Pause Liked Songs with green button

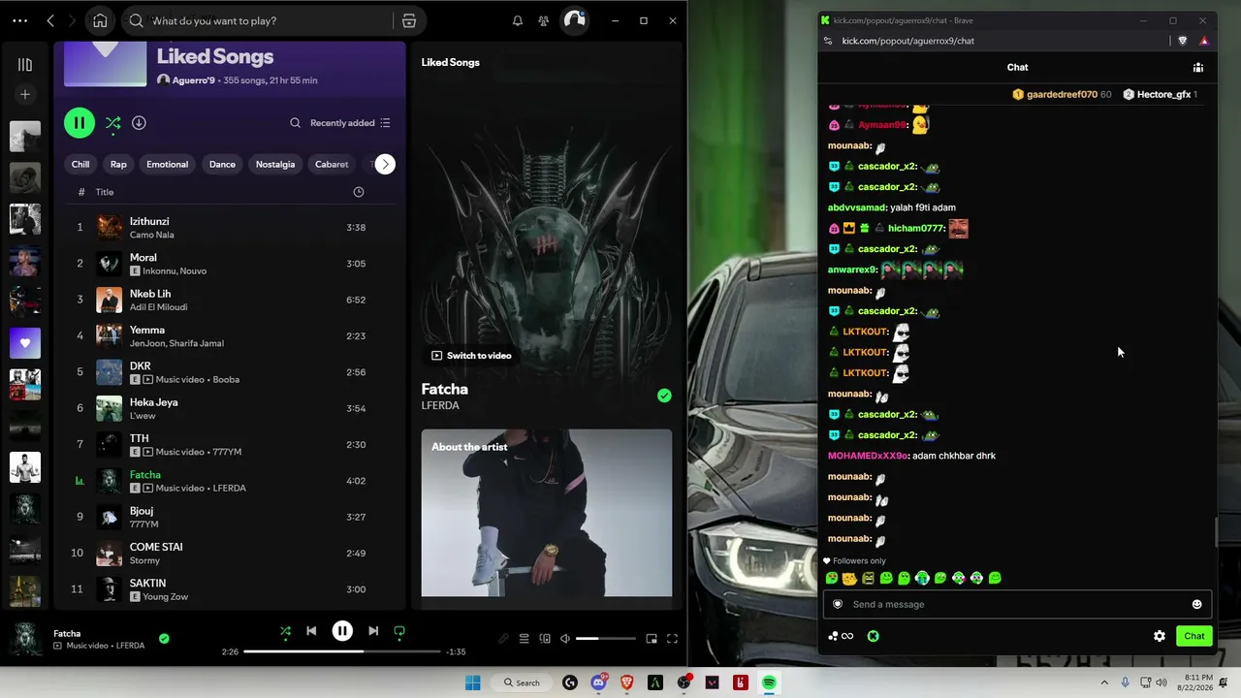coord(80,123)
